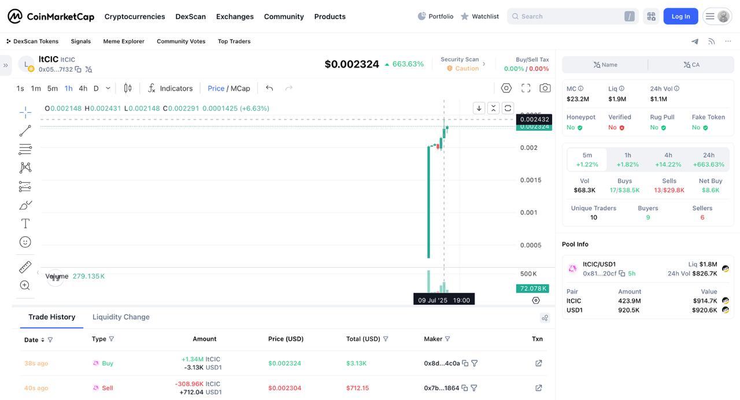
Task: Open the Meme Explorer page
Action: coord(124,41)
